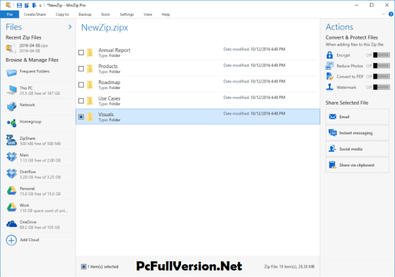
Task: Click the WinZip app icon in title bar
Action: [9, 5]
